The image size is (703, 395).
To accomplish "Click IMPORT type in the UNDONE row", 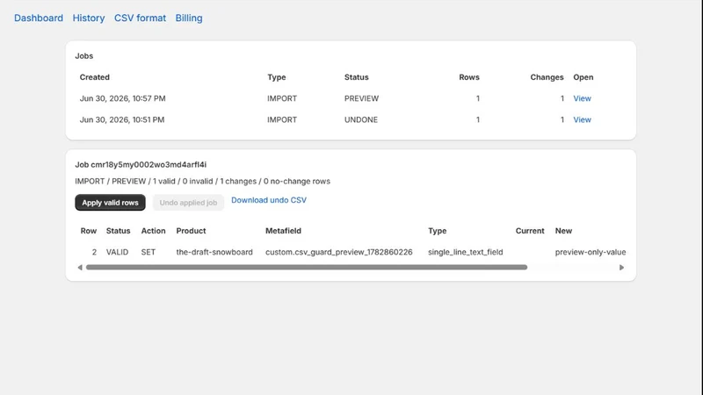I will tap(282, 119).
